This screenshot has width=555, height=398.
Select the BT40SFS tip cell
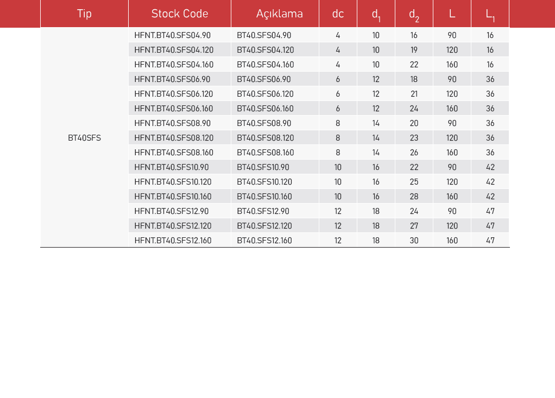pyautogui.click(x=84, y=138)
